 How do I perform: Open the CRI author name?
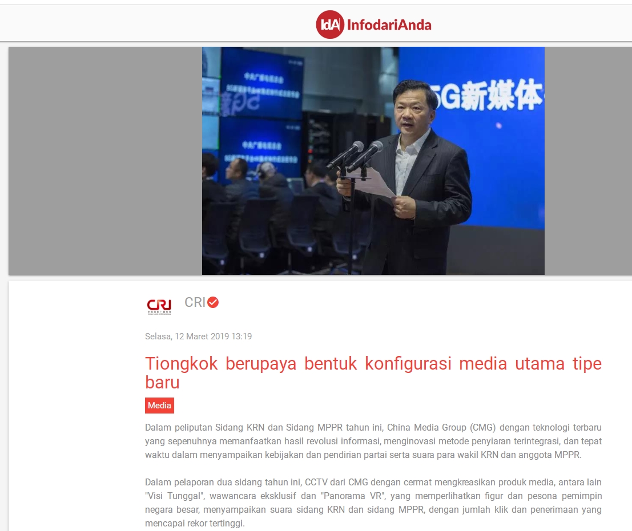pyautogui.click(x=195, y=302)
